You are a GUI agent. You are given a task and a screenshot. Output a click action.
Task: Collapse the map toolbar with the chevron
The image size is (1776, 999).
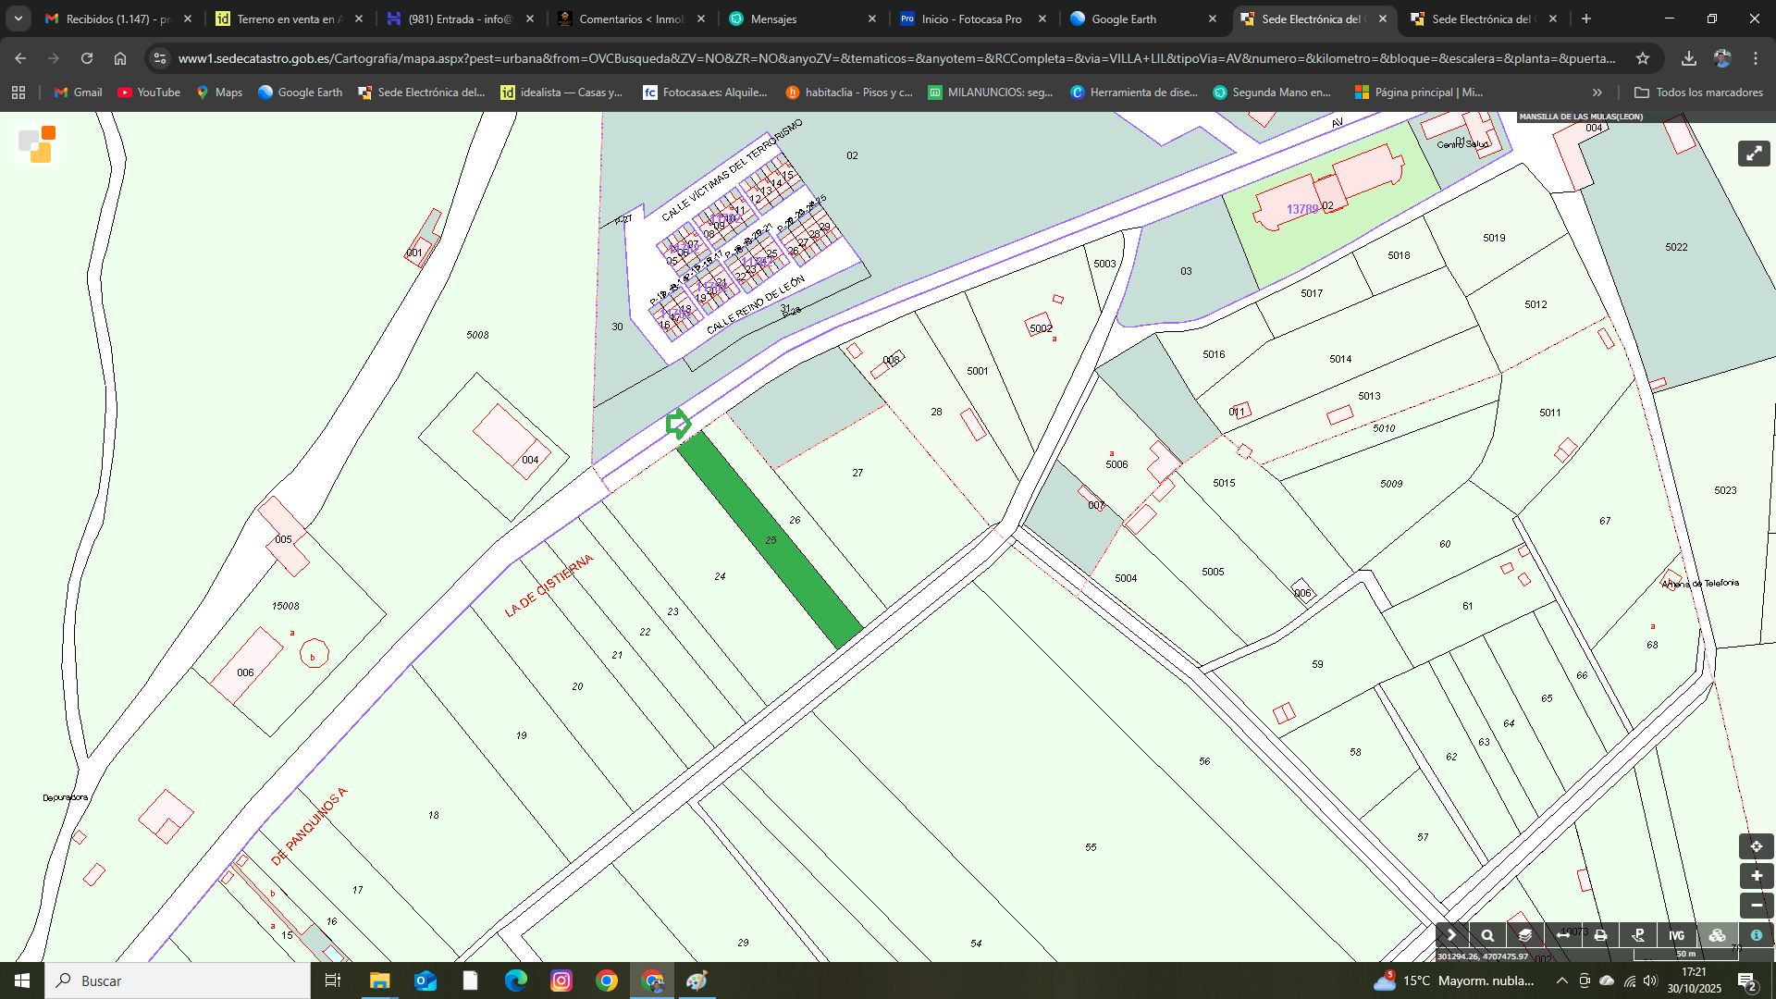1450,935
